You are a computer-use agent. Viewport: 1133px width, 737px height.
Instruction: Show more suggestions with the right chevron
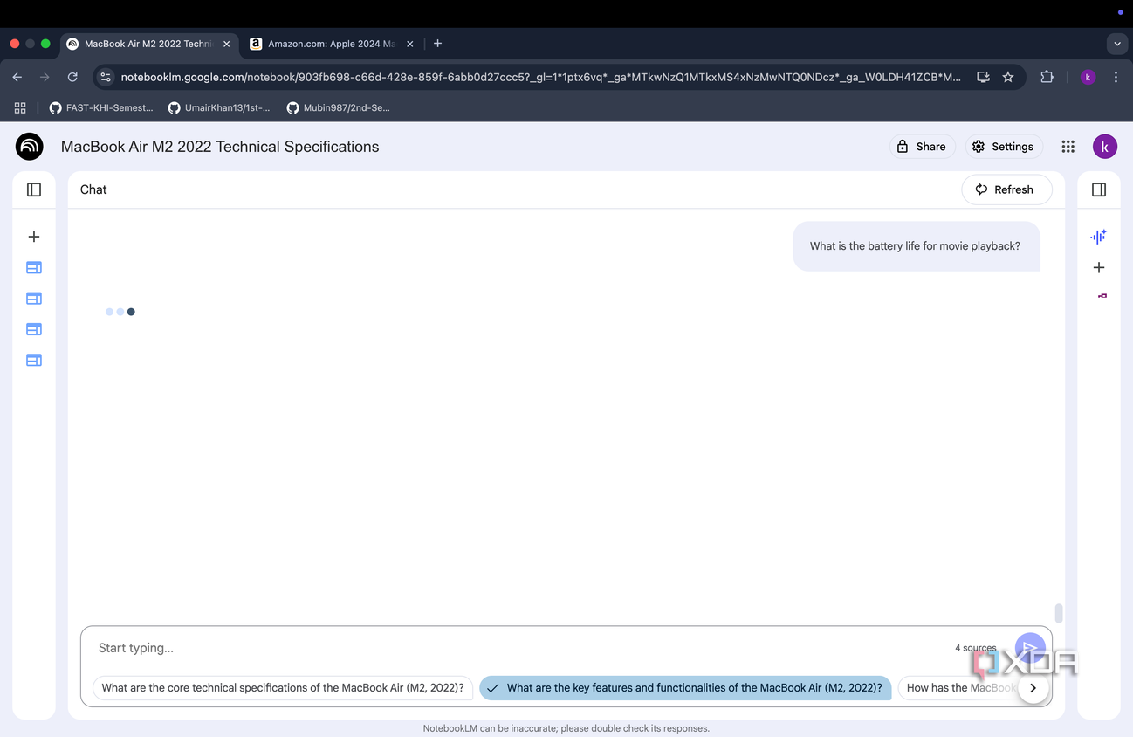click(1033, 688)
